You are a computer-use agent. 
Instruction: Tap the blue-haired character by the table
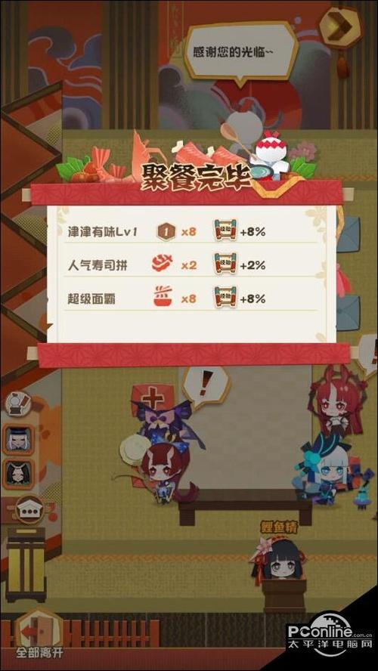pyautogui.click(x=330, y=472)
